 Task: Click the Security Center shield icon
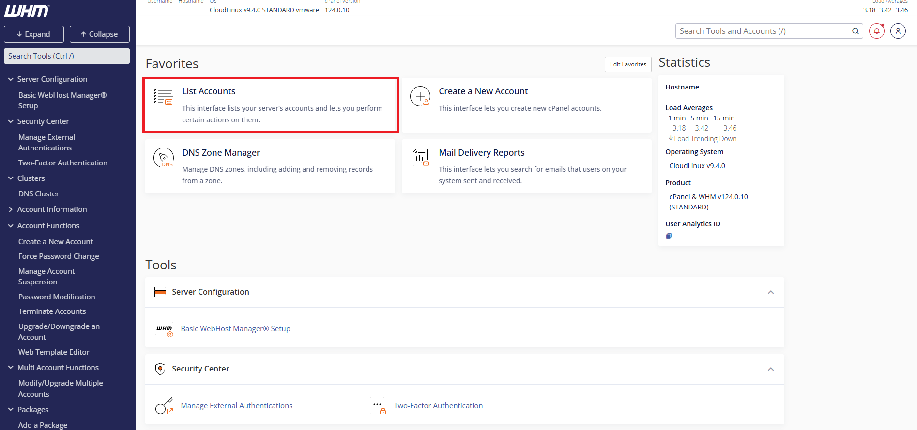coord(160,369)
